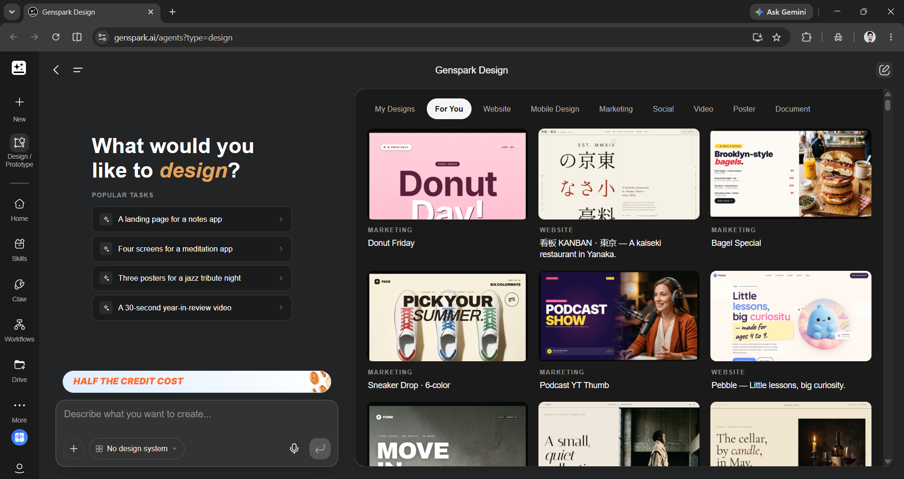Open the 'A small, quiet' design thumbnail
Image resolution: width=904 pixels, height=479 pixels.
tap(619, 434)
